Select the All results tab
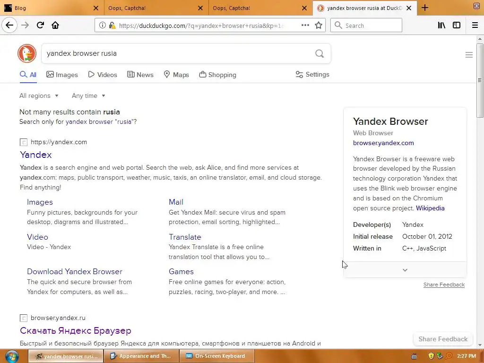Screen dimensions: 484x363 click(x=28, y=75)
